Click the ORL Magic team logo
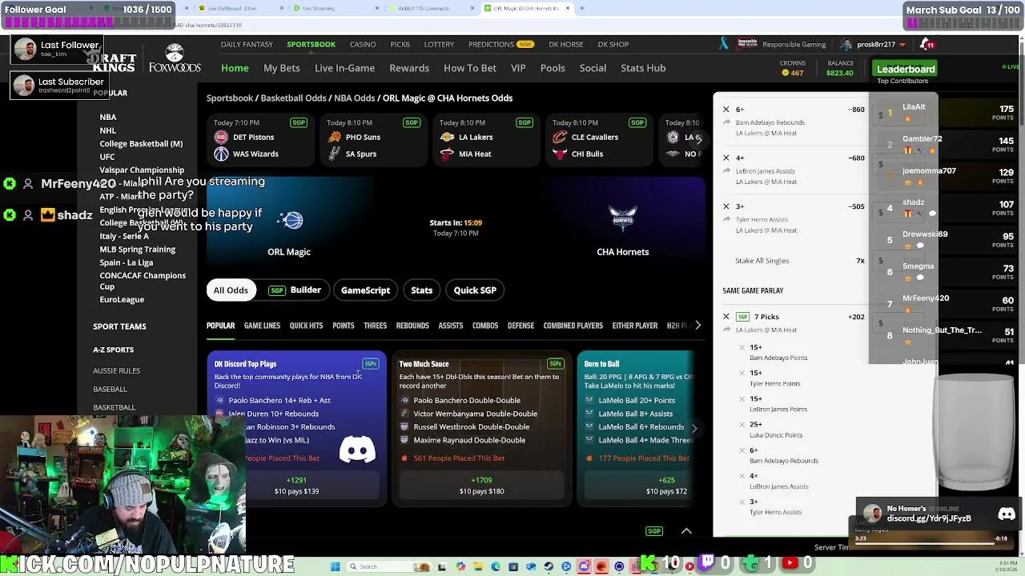 (290, 220)
